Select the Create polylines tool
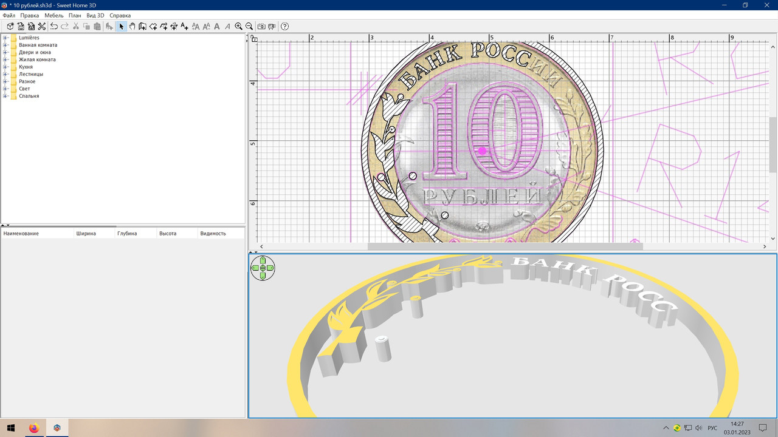This screenshot has height=437, width=778. pyautogui.click(x=164, y=26)
